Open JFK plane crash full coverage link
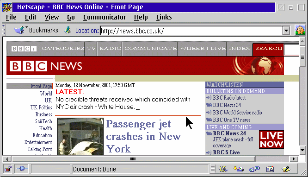 (x=233, y=143)
